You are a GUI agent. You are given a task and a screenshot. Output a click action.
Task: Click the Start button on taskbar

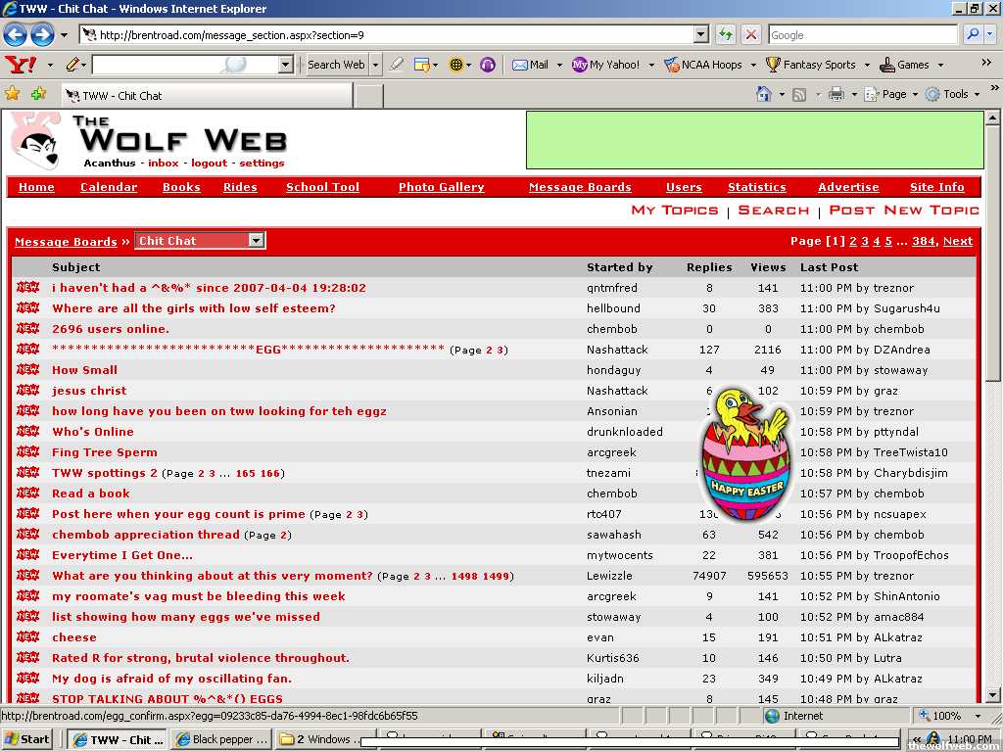point(27,739)
